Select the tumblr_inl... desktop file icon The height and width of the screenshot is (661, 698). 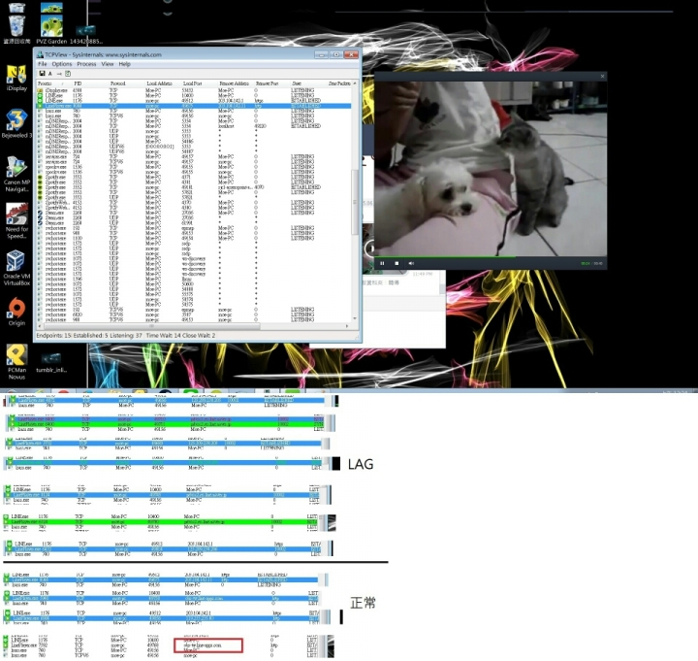(51, 363)
